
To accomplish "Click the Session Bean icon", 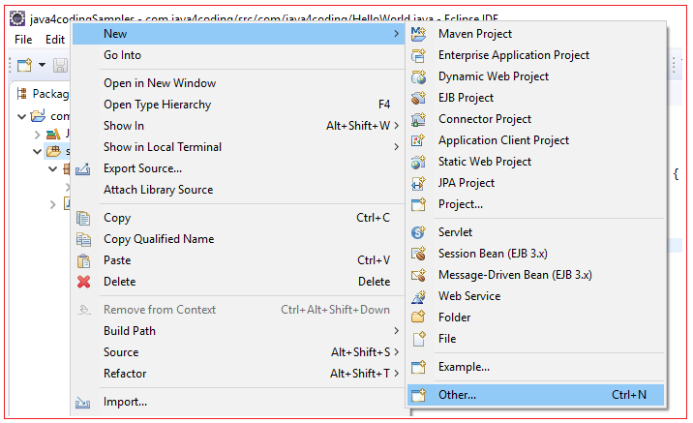I will click(x=418, y=254).
